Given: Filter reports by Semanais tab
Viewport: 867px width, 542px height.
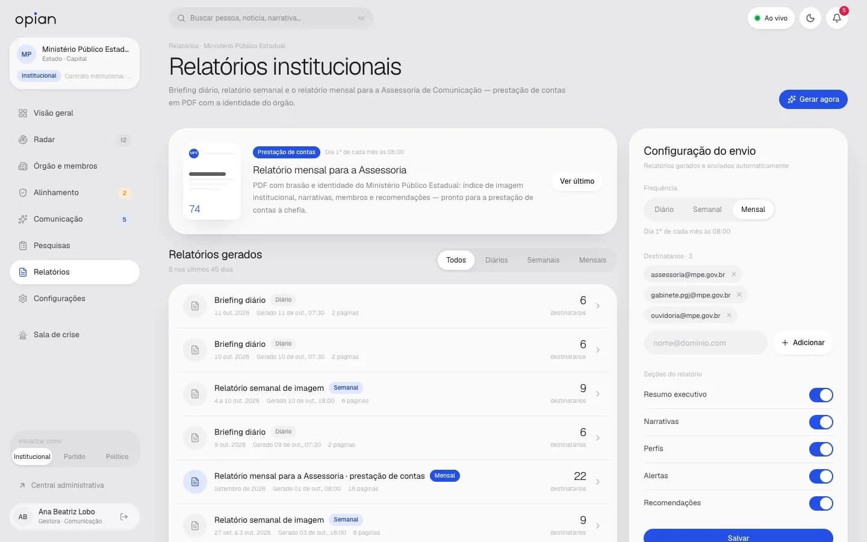Looking at the screenshot, I should (x=543, y=260).
